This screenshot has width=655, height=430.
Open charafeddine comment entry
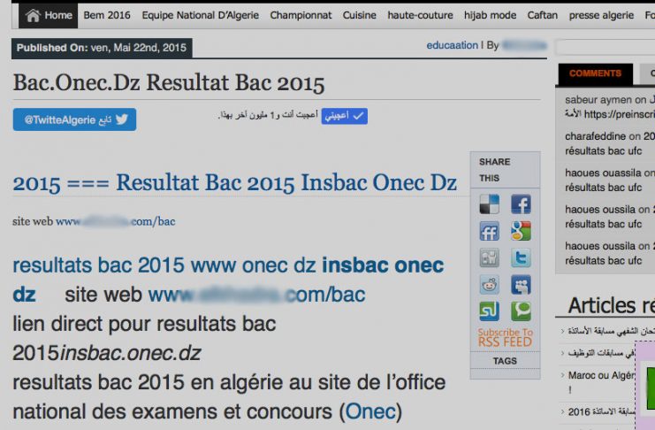(x=610, y=143)
